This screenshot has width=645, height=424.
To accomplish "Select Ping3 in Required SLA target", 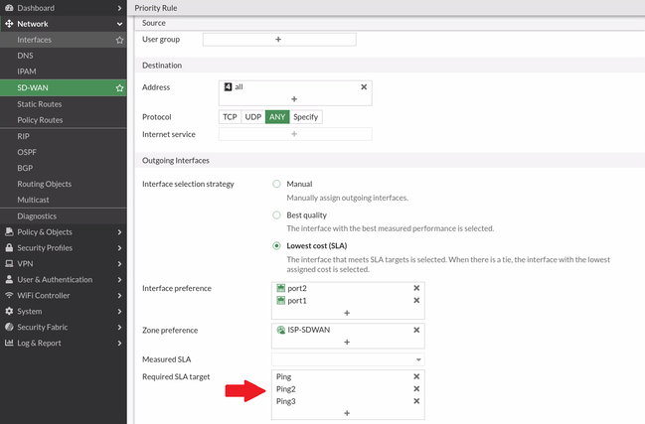I will [286, 401].
